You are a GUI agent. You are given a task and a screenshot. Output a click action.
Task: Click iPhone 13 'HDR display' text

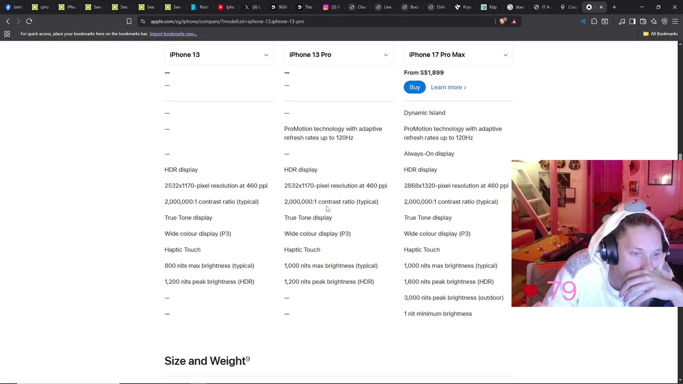point(181,170)
